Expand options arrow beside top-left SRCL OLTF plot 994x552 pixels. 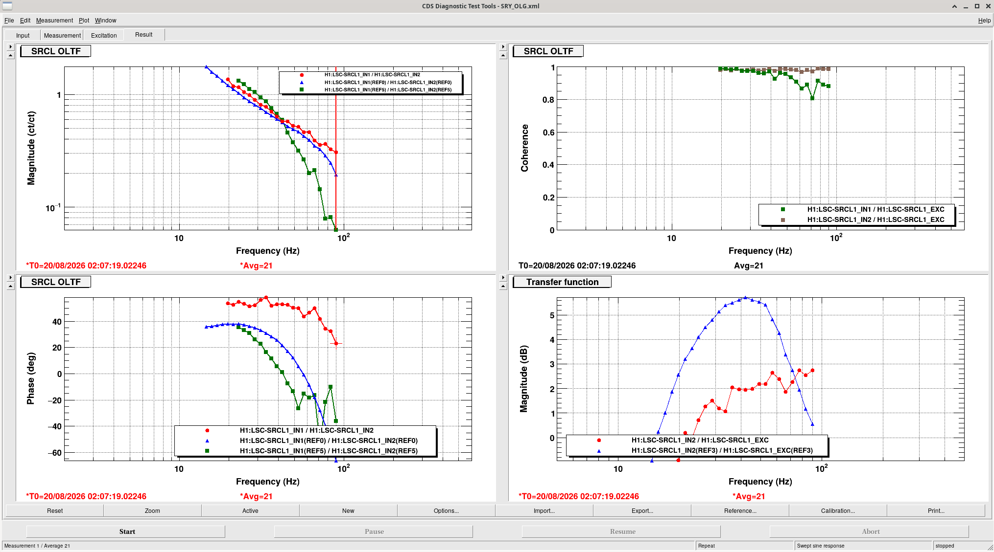point(10,47)
